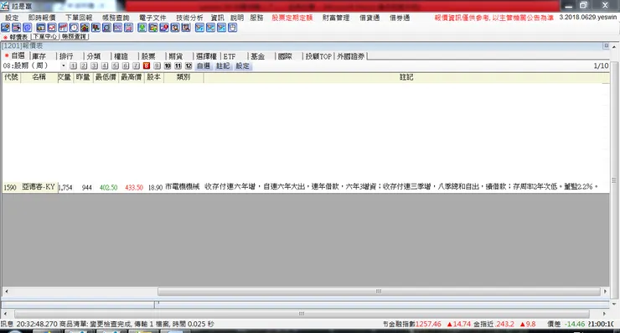This screenshot has width=620, height=333.
Task: Sort by the 最低價 column header
Action: 106,77
